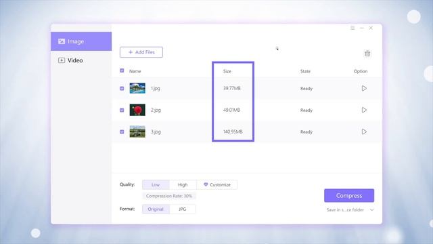The width and height of the screenshot is (433, 244).
Task: Click the Compress button
Action: click(x=349, y=196)
